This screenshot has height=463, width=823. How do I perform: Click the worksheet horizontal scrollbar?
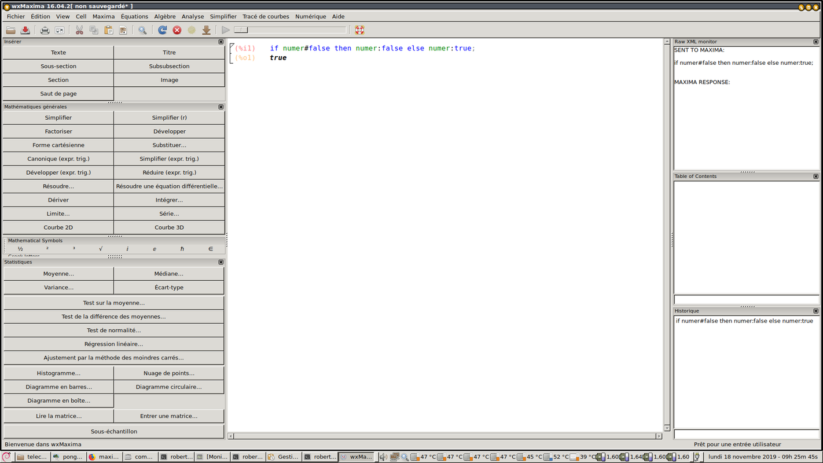point(444,436)
